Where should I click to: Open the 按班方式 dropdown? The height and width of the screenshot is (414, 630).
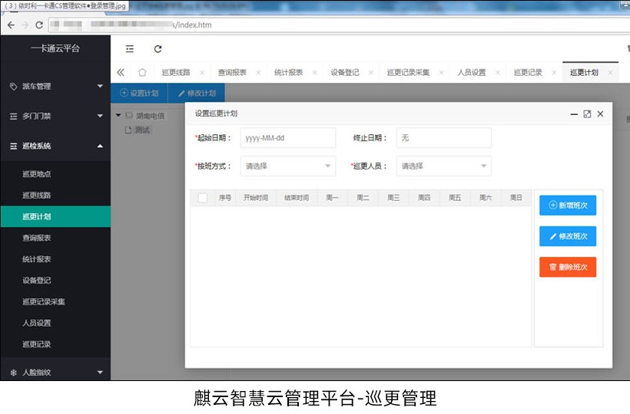click(288, 166)
